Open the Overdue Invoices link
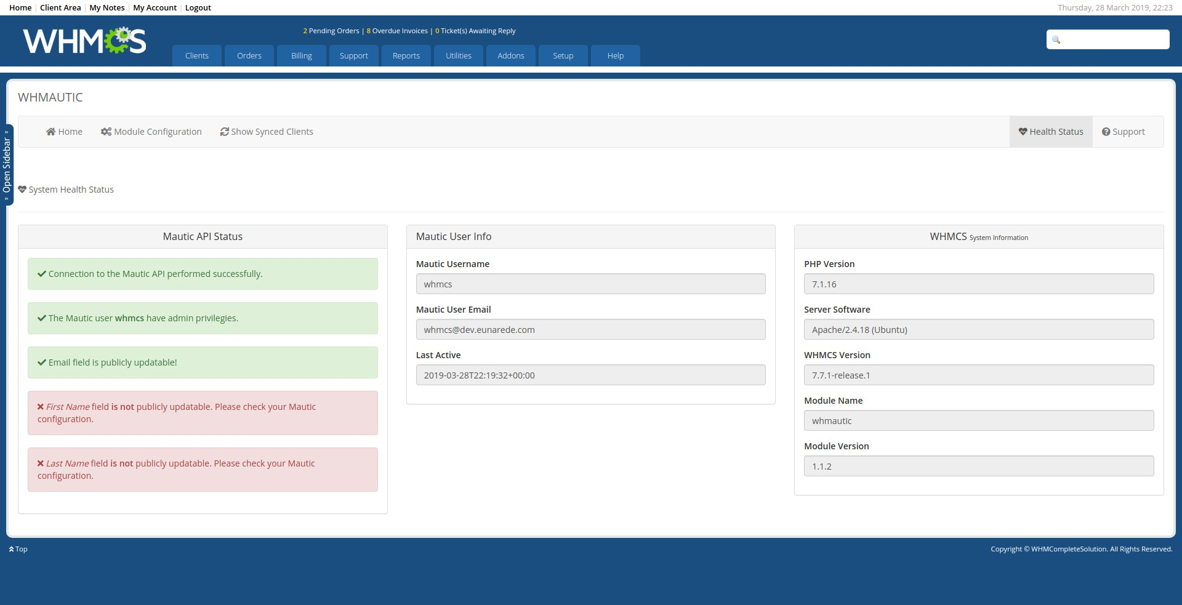This screenshot has width=1182, height=605. point(399,31)
